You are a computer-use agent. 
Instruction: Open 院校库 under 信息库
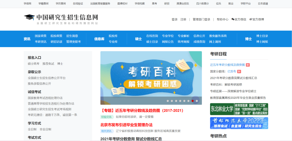coord(113,36)
